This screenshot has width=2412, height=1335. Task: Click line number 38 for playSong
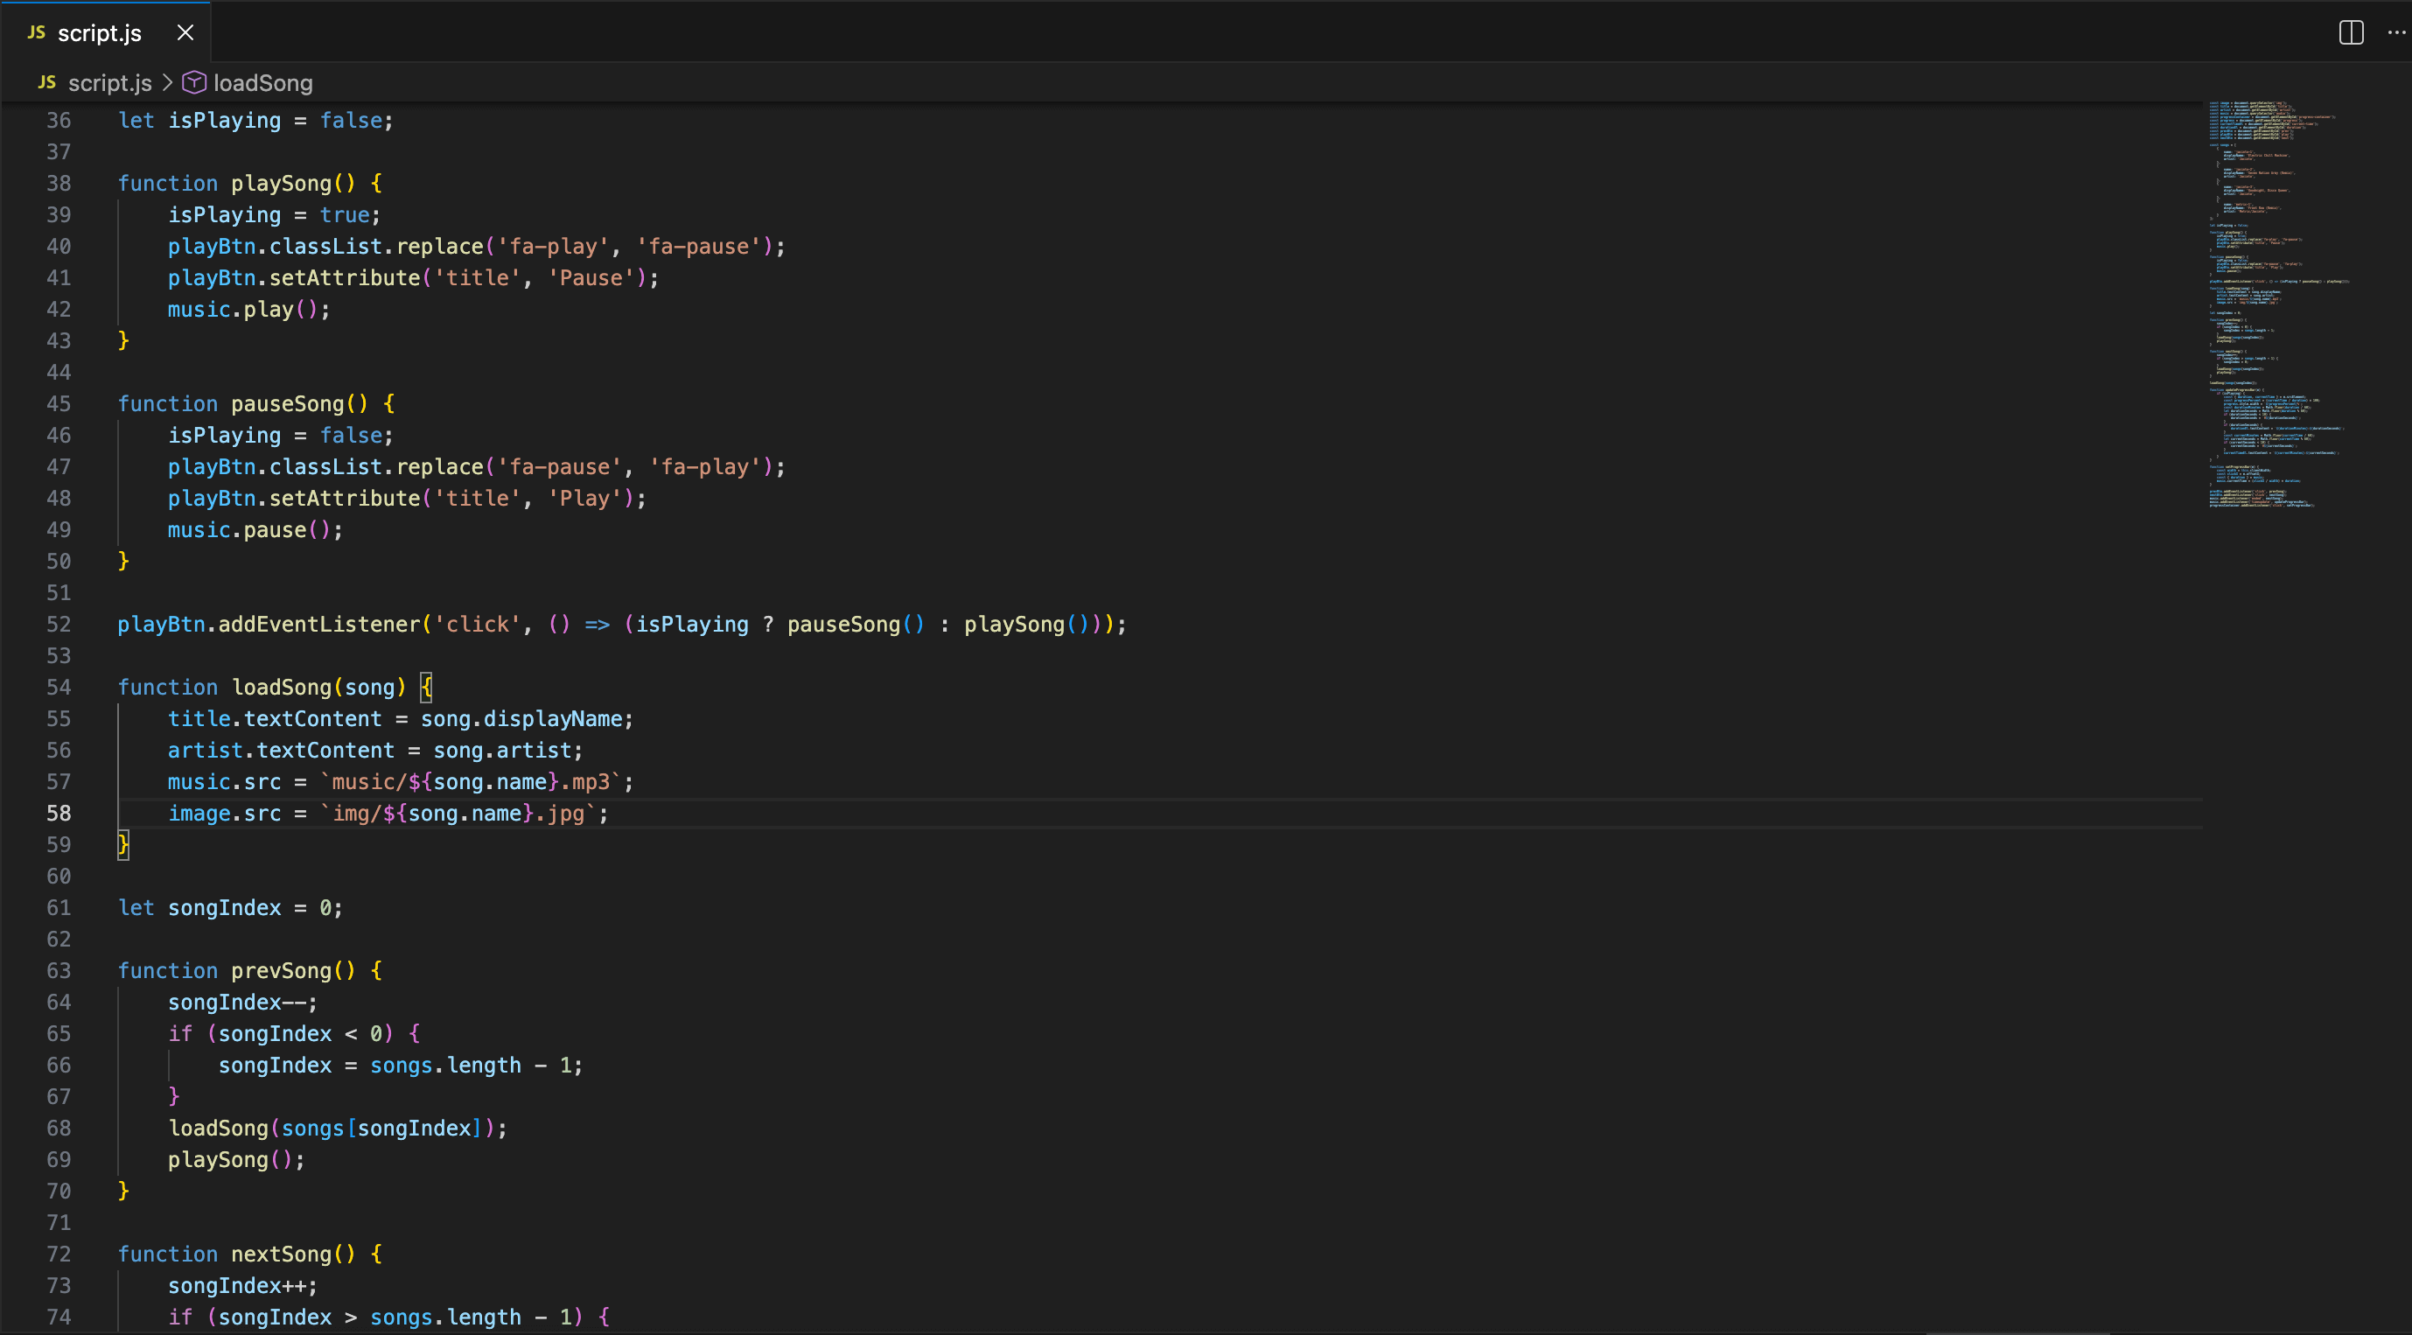[x=58, y=184]
